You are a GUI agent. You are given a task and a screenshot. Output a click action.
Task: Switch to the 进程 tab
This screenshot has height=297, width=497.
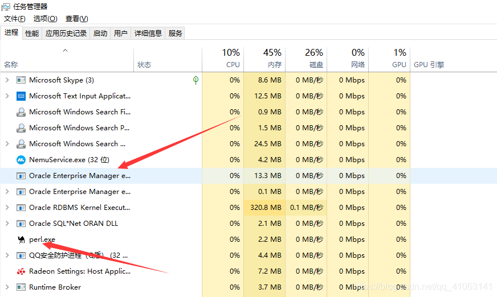tap(11, 32)
